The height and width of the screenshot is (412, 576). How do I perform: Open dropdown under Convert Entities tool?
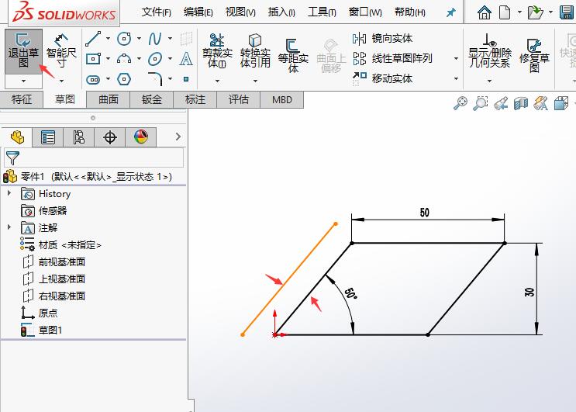pyautogui.click(x=255, y=81)
